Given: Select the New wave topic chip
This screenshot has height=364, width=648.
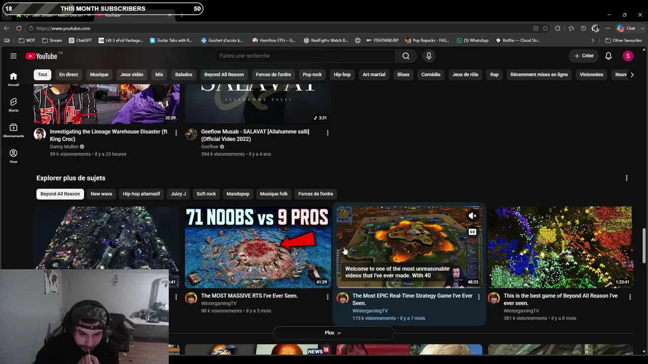Looking at the screenshot, I should click(x=101, y=194).
